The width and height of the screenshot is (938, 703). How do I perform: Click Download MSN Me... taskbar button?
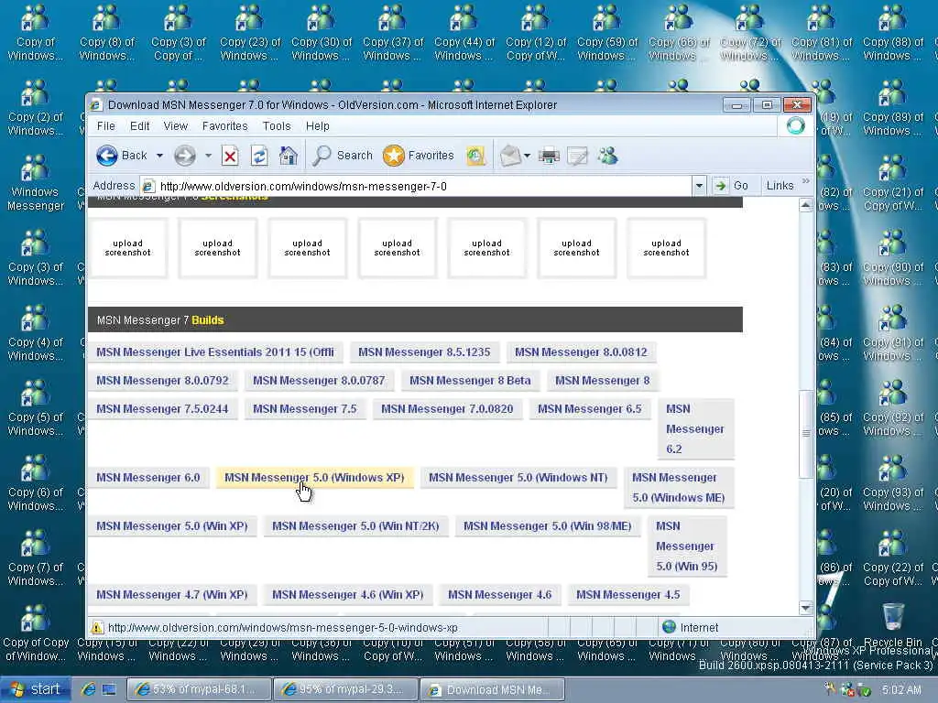[492, 689]
